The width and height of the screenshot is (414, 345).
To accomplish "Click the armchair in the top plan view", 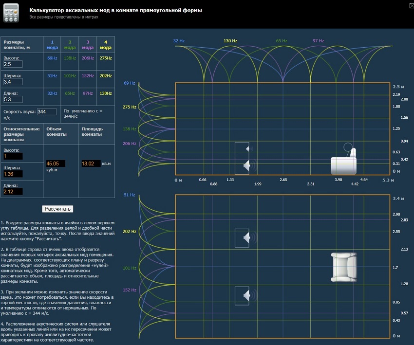I will tap(344, 267).
